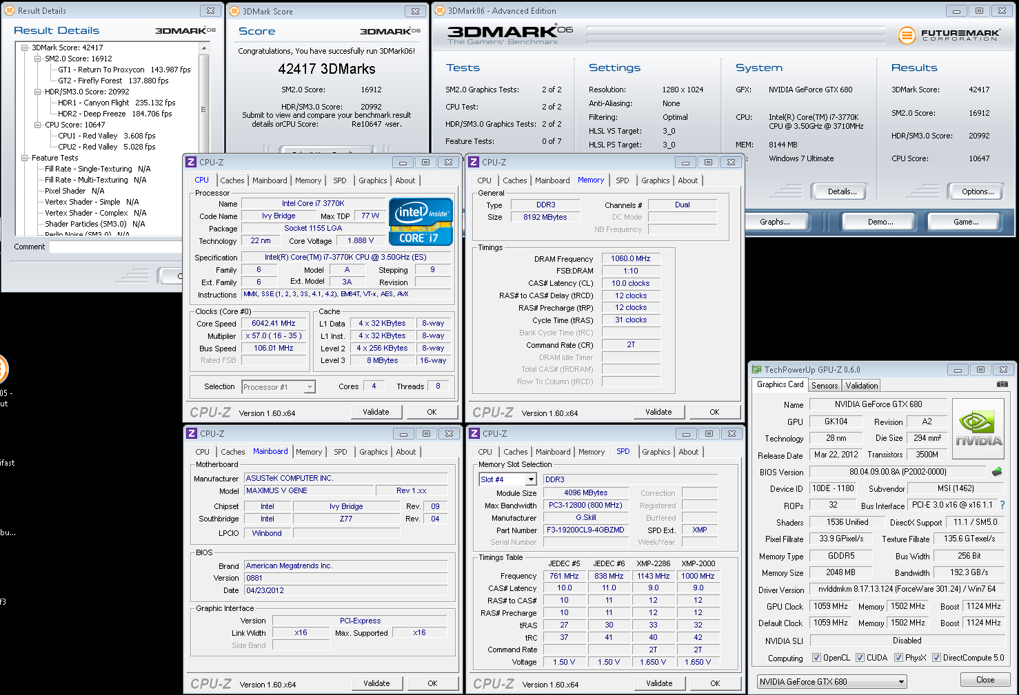
Task: Open Caches tab in CPU-Z CPU window
Action: [x=232, y=180]
